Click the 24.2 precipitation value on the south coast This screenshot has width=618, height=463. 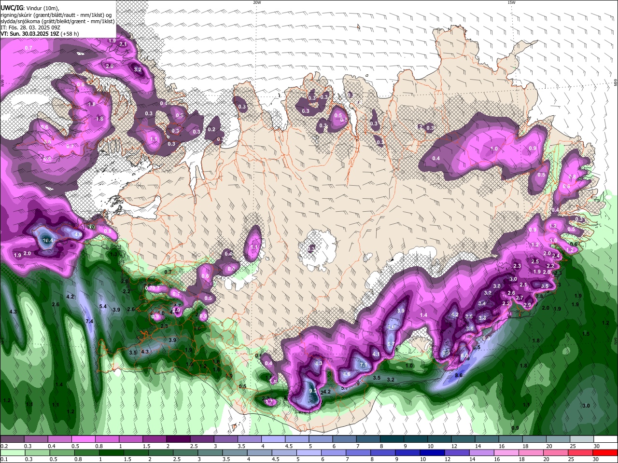(325, 392)
